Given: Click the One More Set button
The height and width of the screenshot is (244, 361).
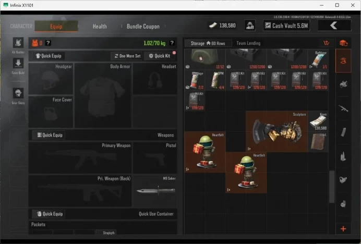Looking at the screenshot, I should pos(127,56).
